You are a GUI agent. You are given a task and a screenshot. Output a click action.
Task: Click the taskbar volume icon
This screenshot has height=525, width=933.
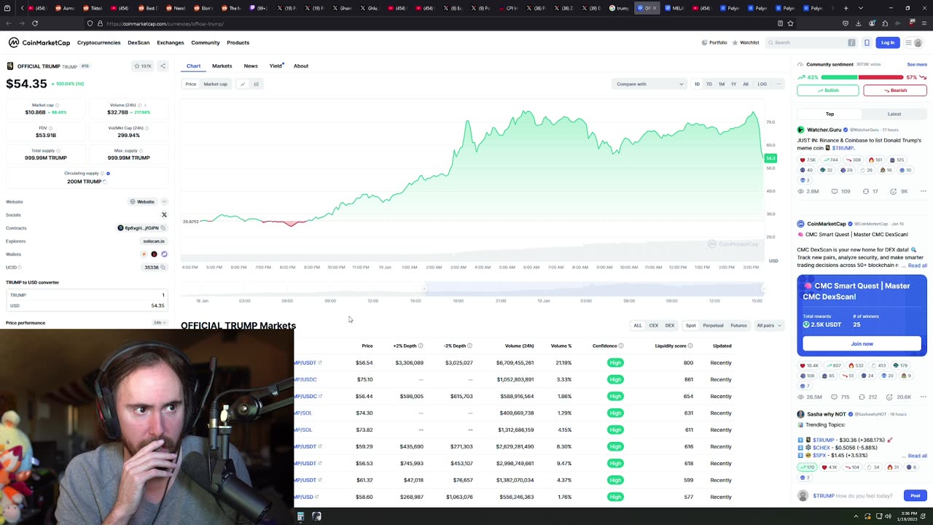tap(888, 516)
